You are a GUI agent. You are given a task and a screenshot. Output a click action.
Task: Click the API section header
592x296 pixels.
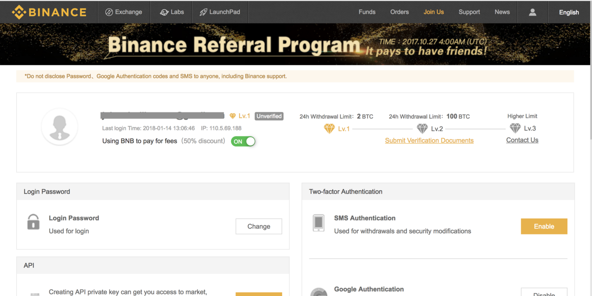[x=153, y=265]
